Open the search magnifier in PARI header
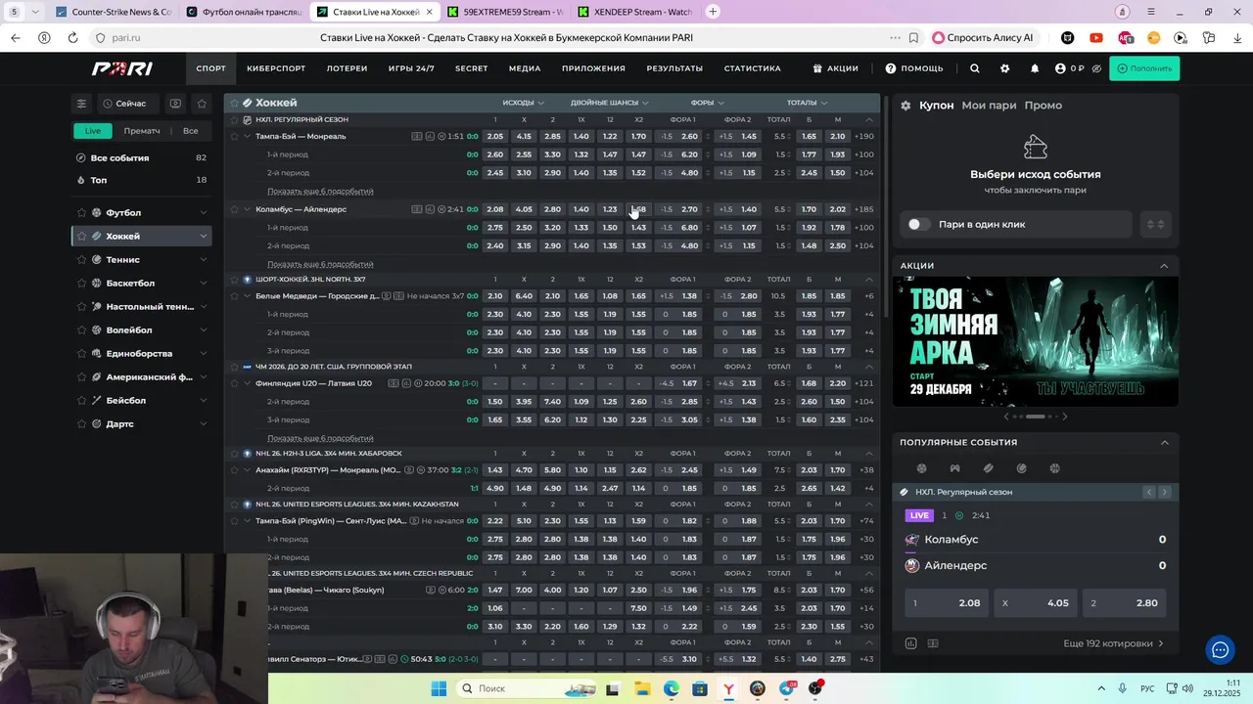 pyautogui.click(x=974, y=68)
